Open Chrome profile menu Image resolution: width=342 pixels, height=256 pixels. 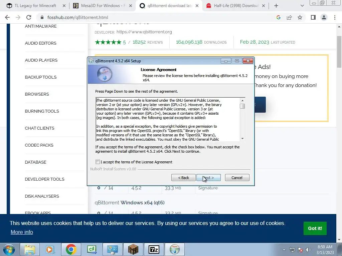pyautogui.click(x=324, y=17)
